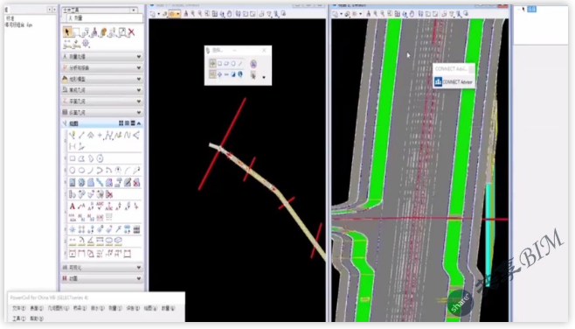Open the task tools dropdown at top
Image resolution: width=575 pixels, height=329 pixels.
(100, 10)
